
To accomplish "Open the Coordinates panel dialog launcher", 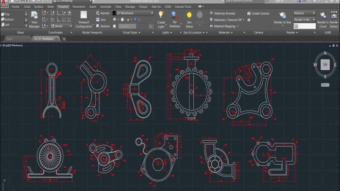I will point(71,32).
